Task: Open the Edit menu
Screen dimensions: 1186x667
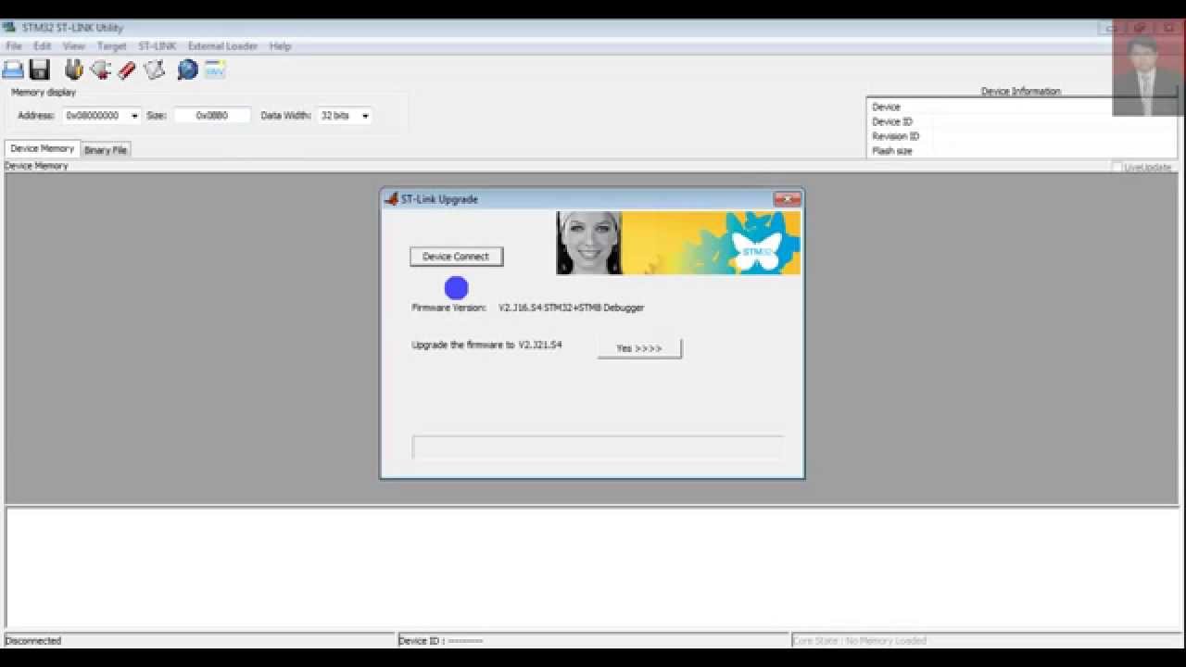Action: tap(43, 46)
